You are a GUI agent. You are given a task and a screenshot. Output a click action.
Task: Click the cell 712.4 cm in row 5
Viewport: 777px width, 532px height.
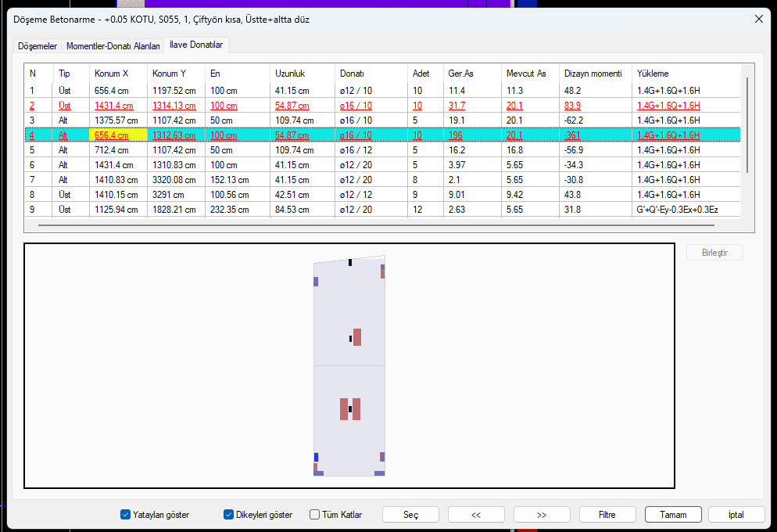(118, 149)
